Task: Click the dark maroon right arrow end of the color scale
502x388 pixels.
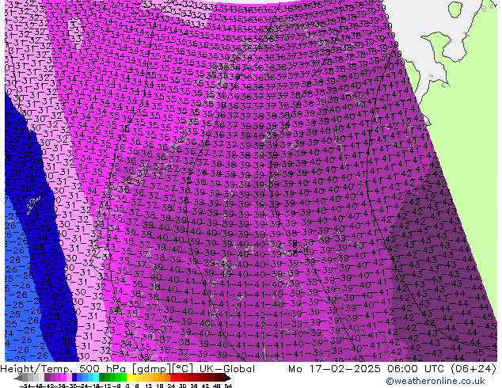Action: click(227, 378)
